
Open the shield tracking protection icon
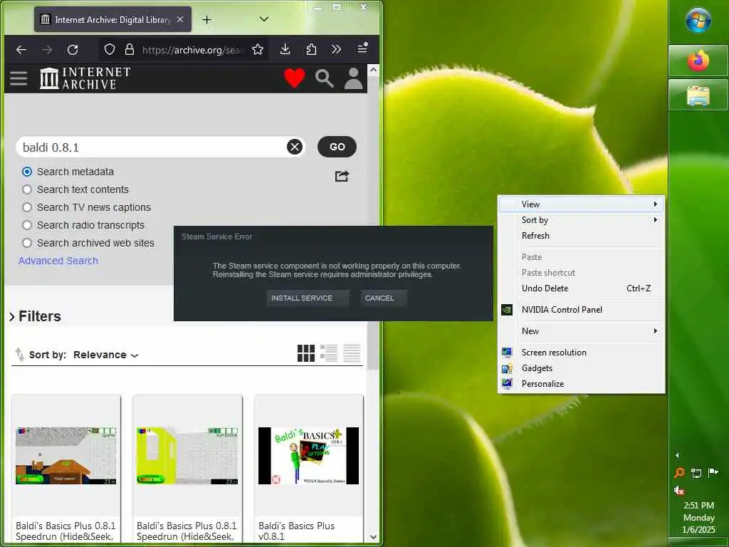109,49
